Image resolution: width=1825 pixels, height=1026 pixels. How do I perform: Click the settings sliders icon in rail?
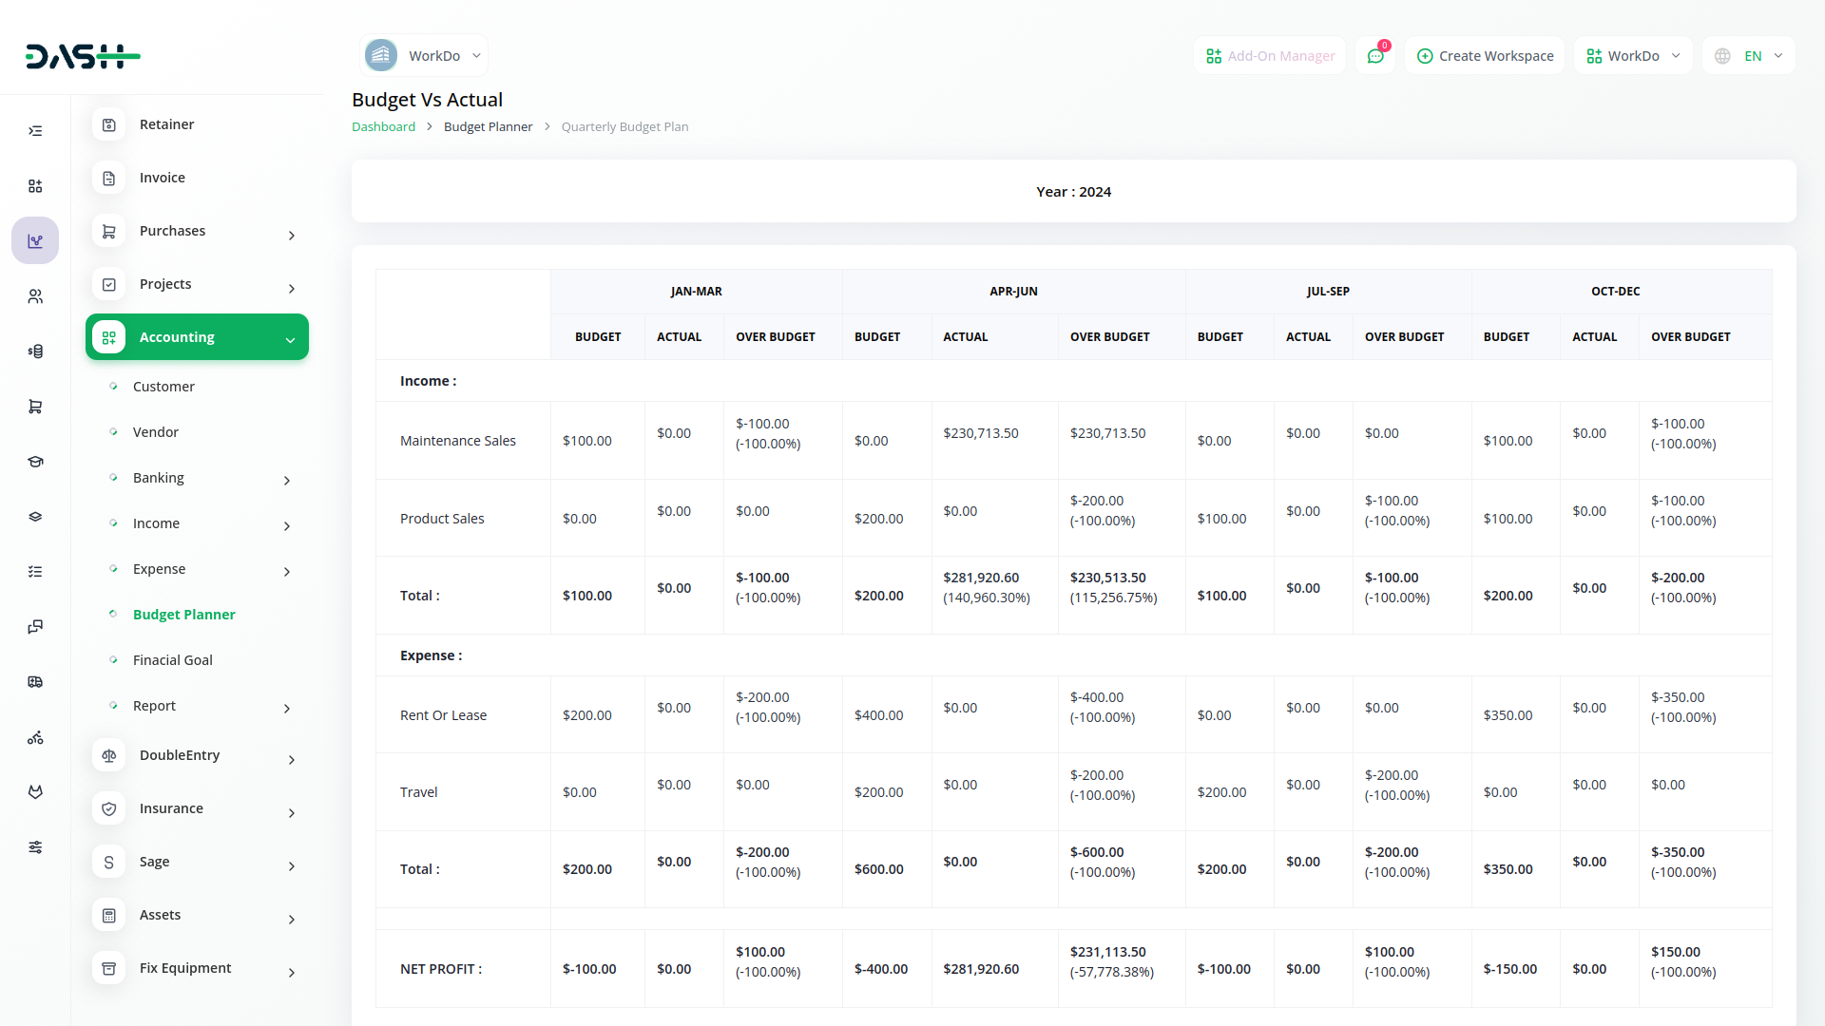[35, 847]
